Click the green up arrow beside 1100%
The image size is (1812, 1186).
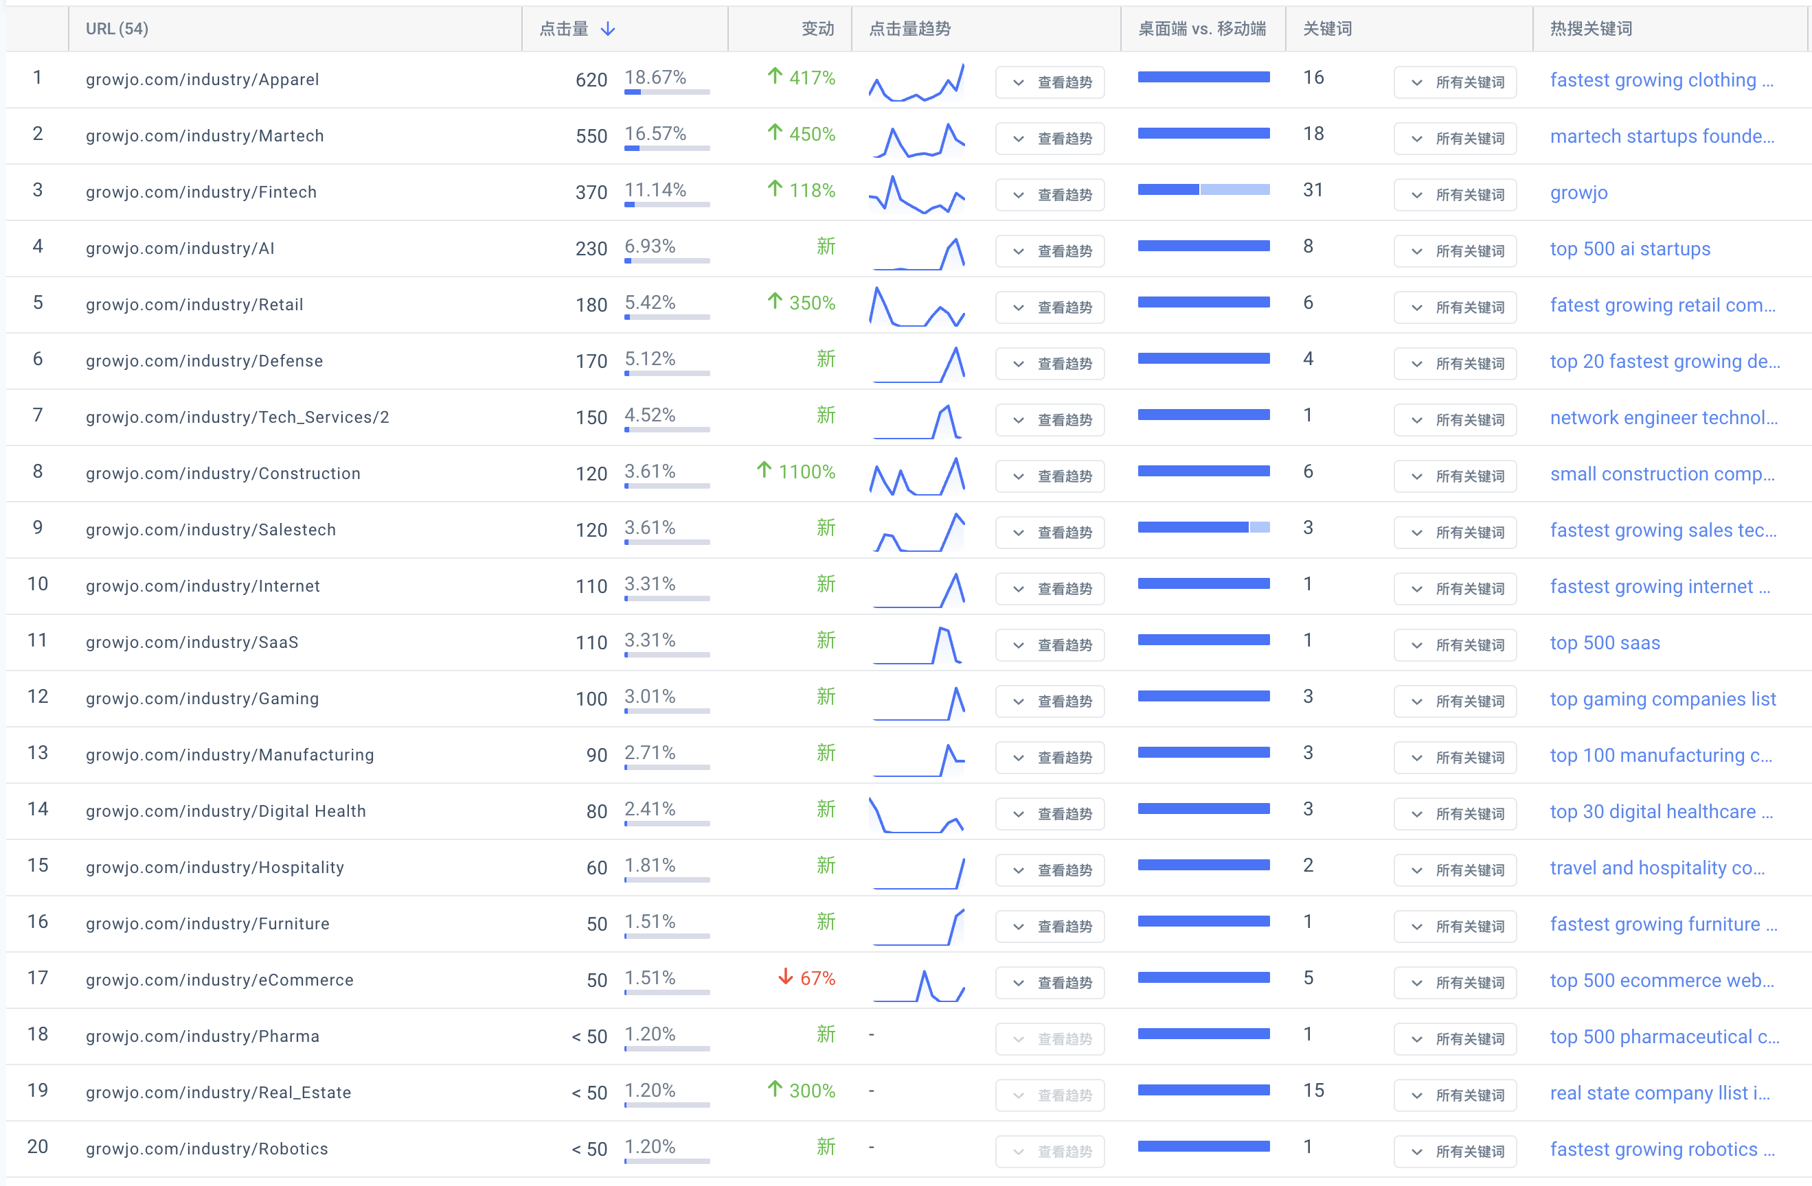tap(765, 470)
